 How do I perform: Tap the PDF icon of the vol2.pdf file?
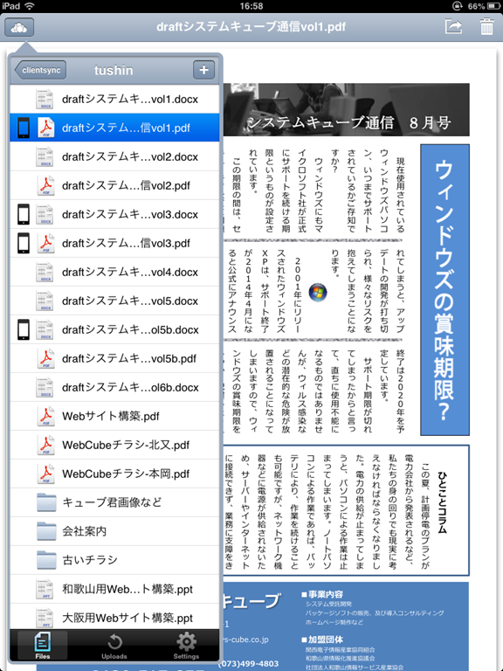tap(45, 185)
